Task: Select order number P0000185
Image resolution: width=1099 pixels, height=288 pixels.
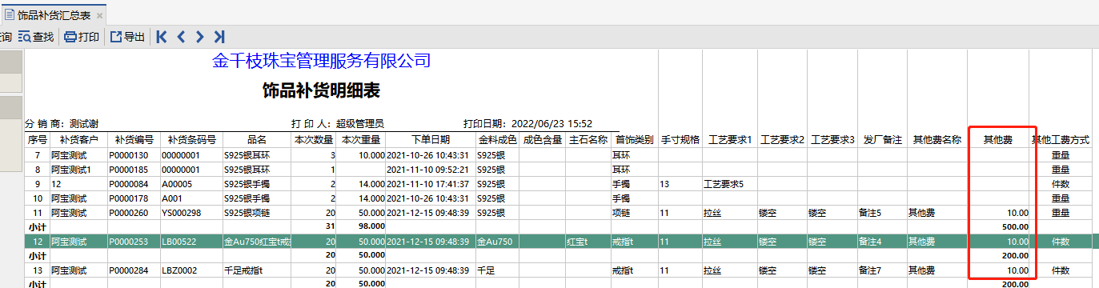Action: tap(129, 170)
